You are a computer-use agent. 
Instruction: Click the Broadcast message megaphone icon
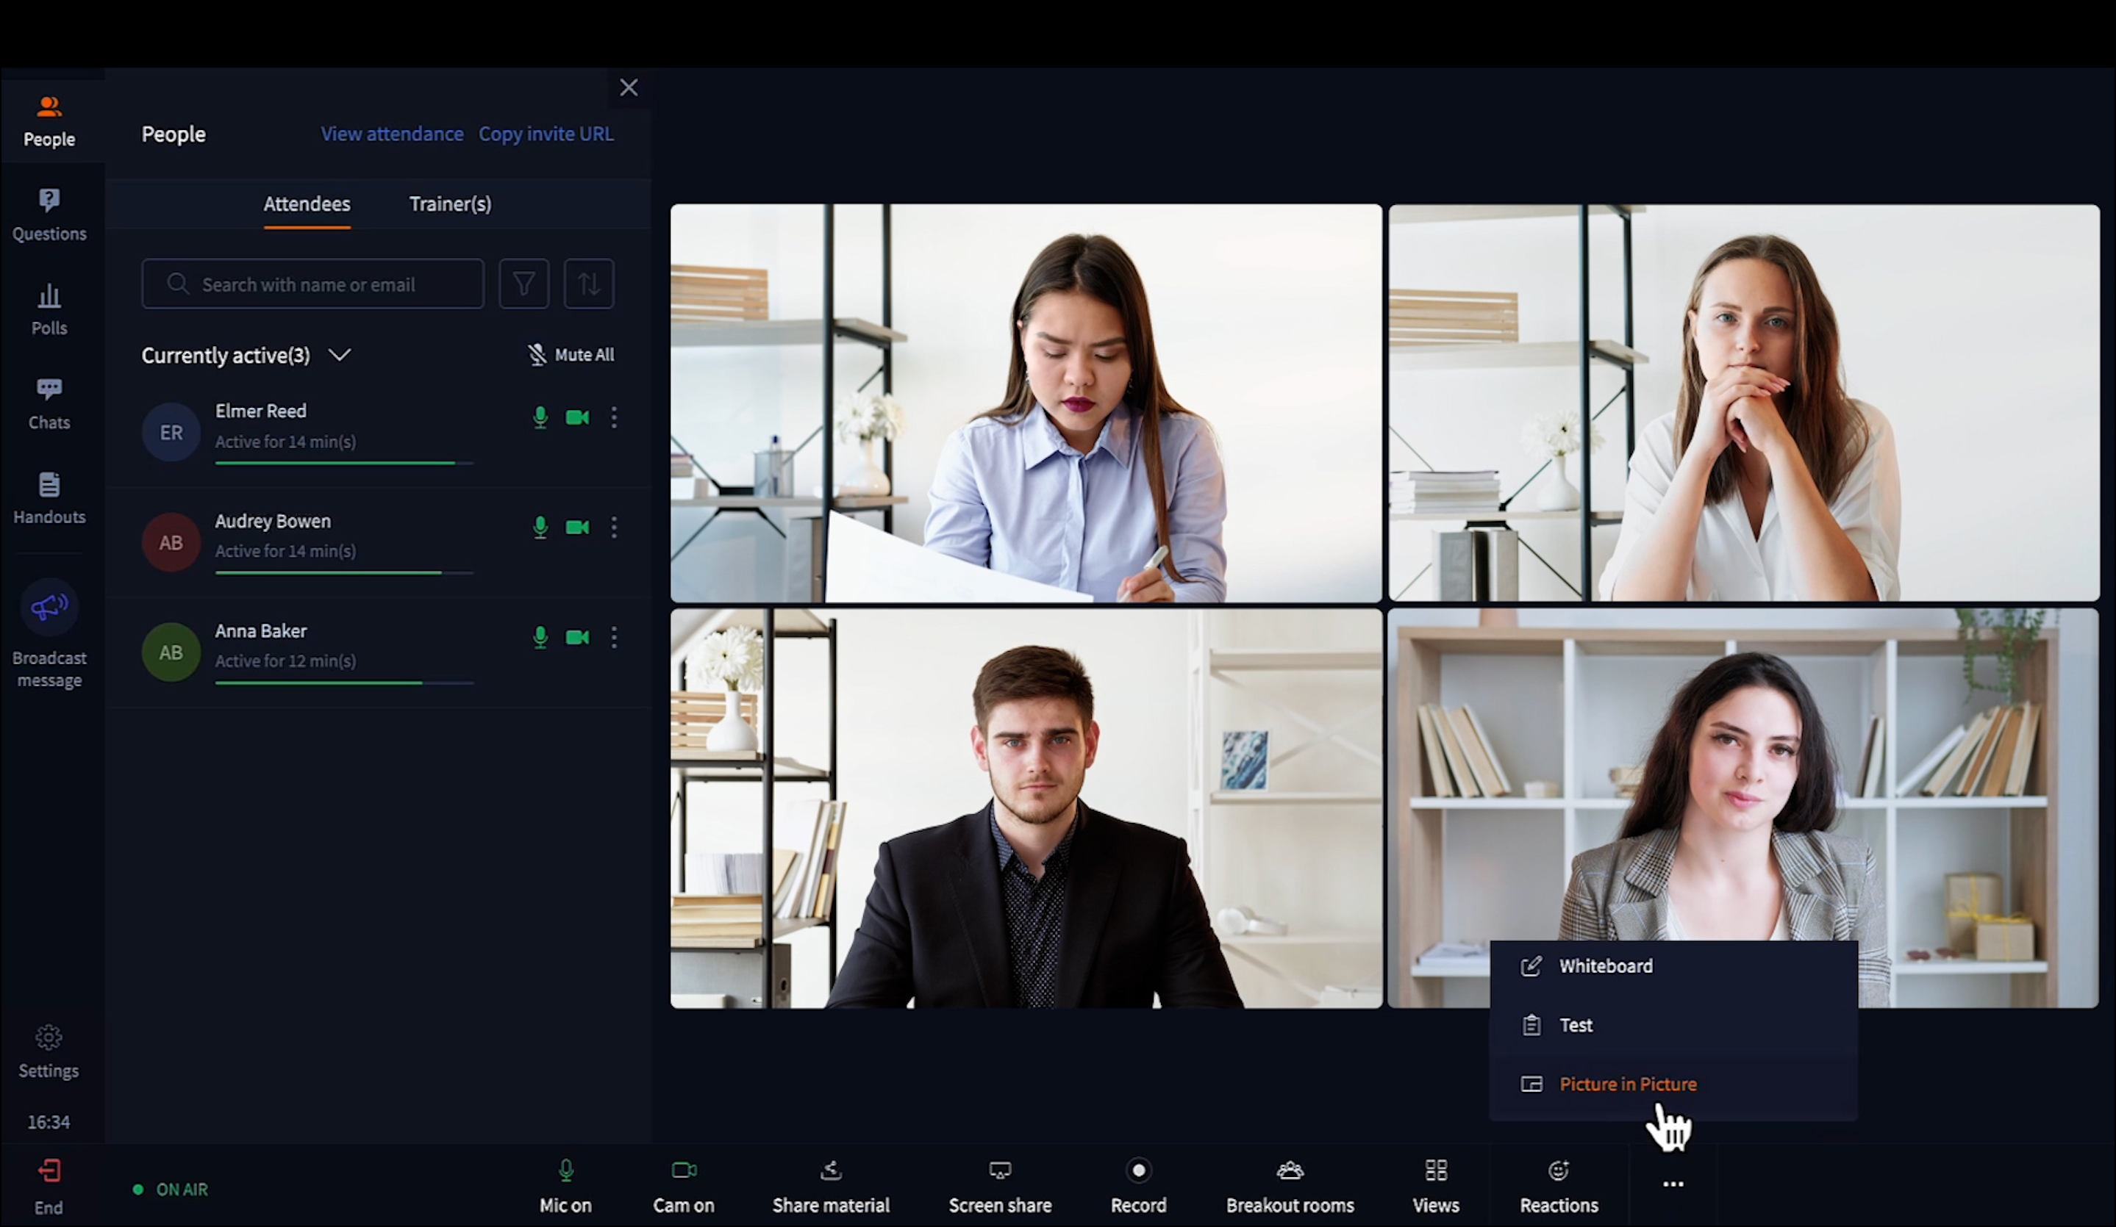[x=49, y=606]
